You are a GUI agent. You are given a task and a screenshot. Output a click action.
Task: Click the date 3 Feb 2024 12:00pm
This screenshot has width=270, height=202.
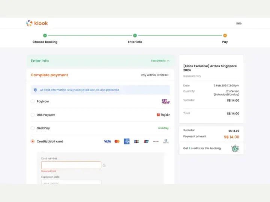tap(226, 86)
